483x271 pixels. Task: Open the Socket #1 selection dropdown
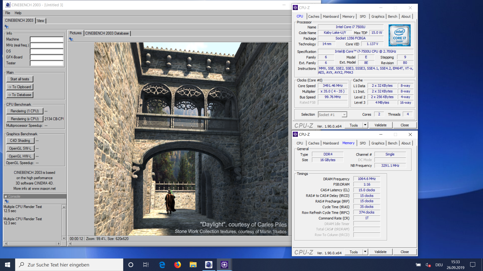point(344,115)
